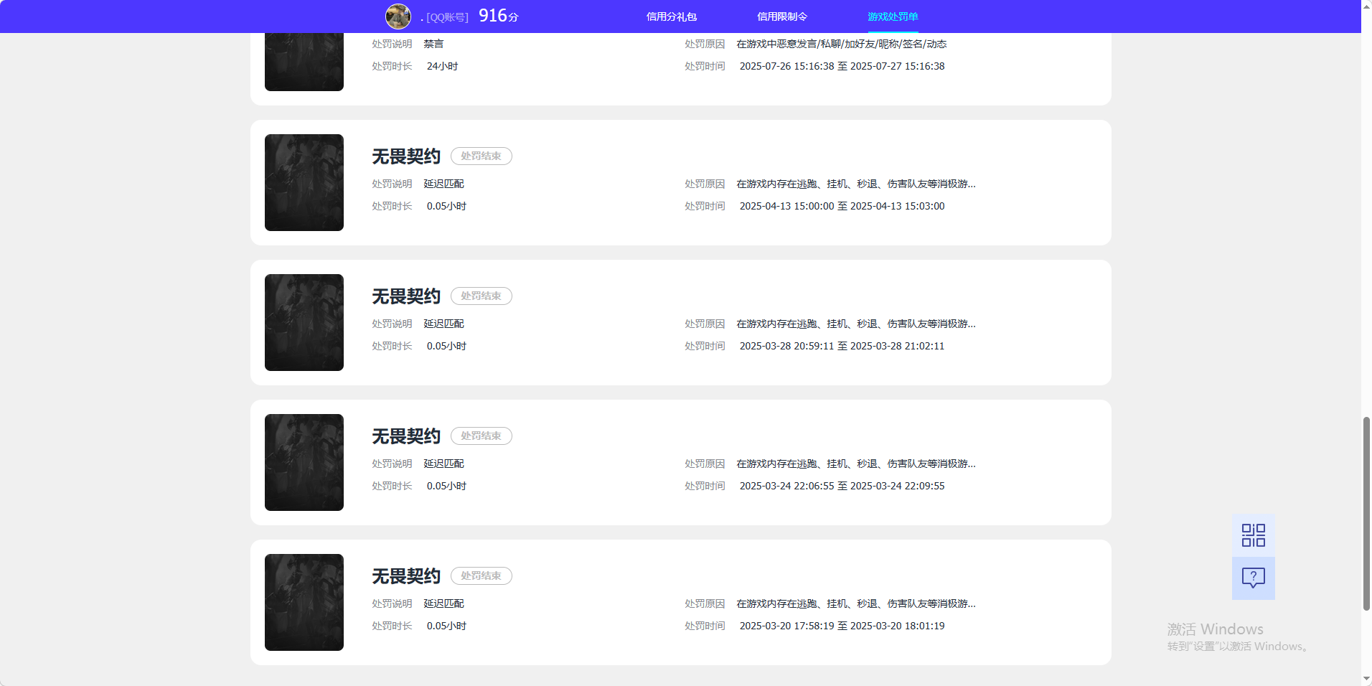Switch to the 信用分礼包 tab
Image resolution: width=1372 pixels, height=686 pixels.
click(671, 16)
